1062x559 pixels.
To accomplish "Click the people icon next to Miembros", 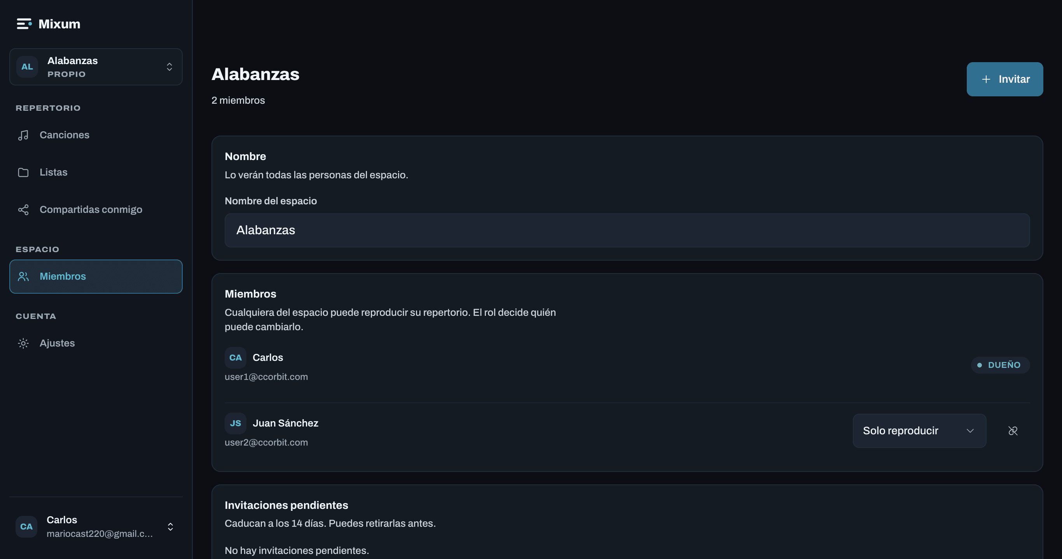I will coord(23,277).
